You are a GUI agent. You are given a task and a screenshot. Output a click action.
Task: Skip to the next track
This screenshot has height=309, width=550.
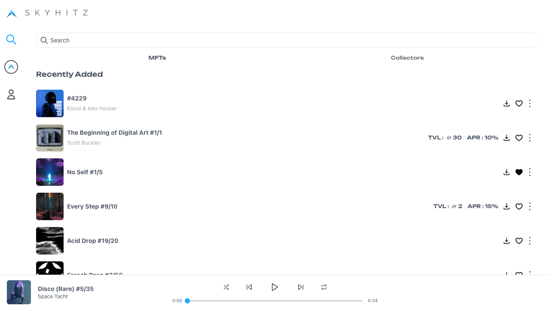tap(301, 287)
